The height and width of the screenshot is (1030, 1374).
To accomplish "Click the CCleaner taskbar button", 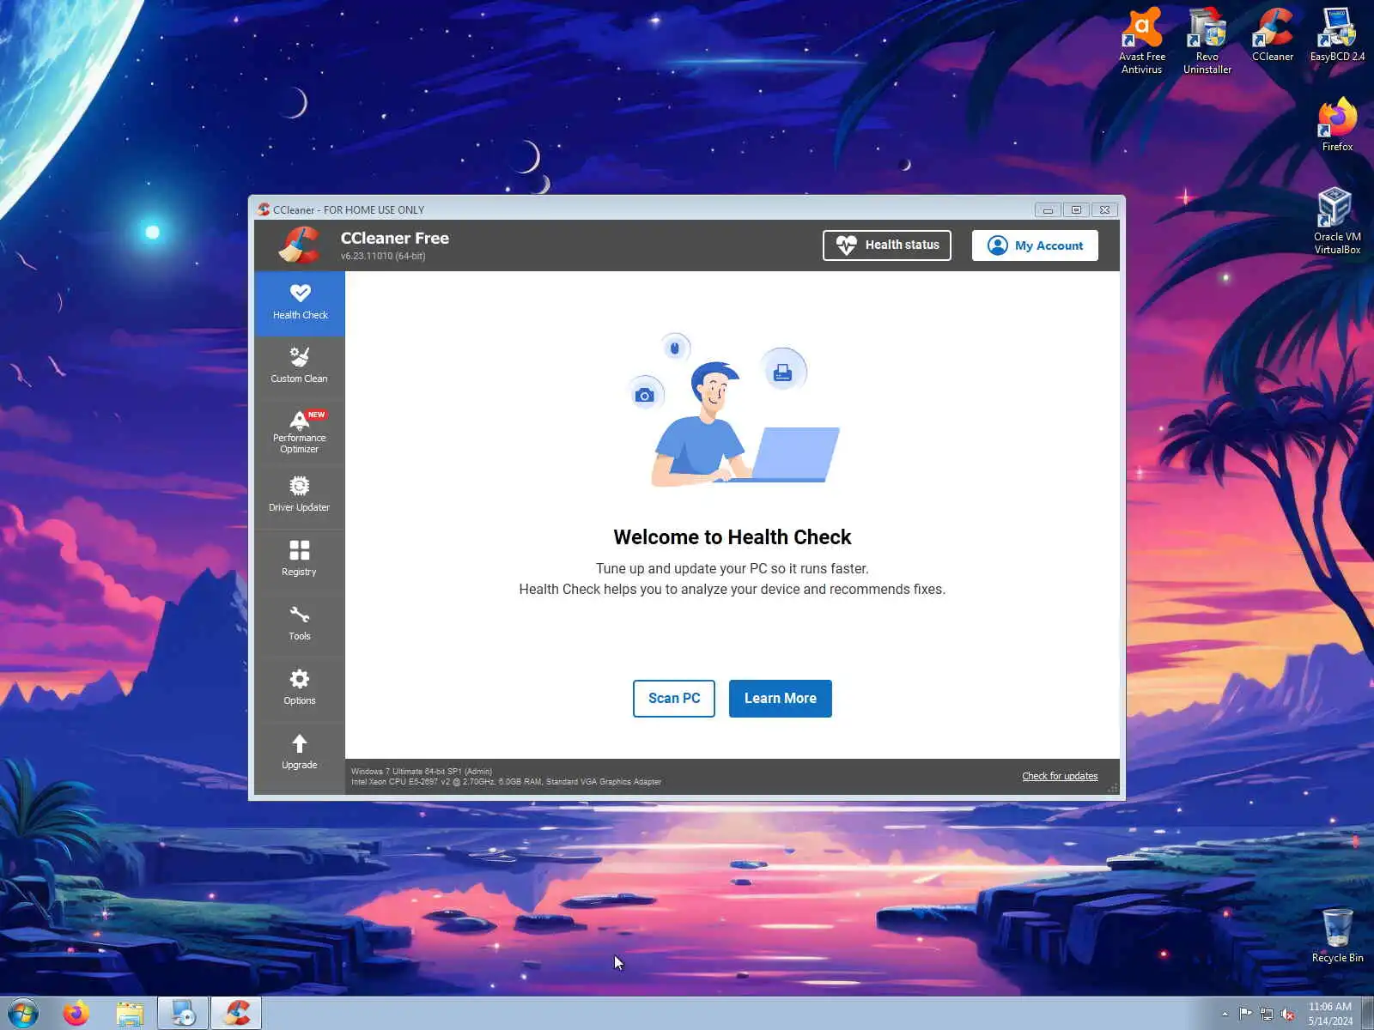I will 236,1014.
